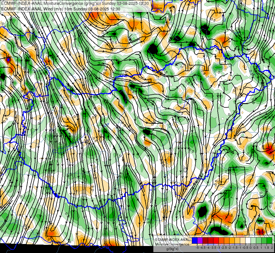Click the legend swatch between -2.5 and -2
275x253 pixels.
(x=227, y=241)
